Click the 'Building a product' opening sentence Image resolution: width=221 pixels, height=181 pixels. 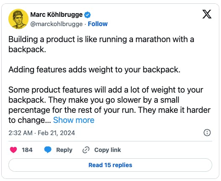[101, 44]
